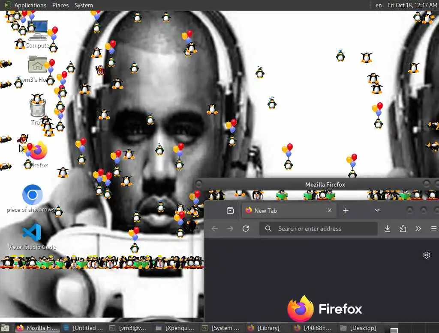439x333 pixels.
Task: Switch to the [Library] taskbar window
Action: (268, 328)
